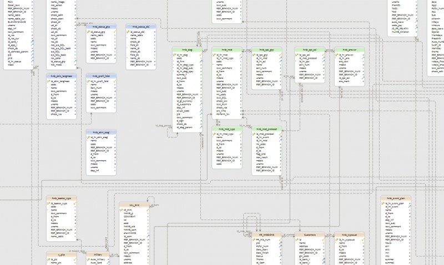Select the v_pls table header
The width and height of the screenshot is (444, 265).
click(x=62, y=254)
